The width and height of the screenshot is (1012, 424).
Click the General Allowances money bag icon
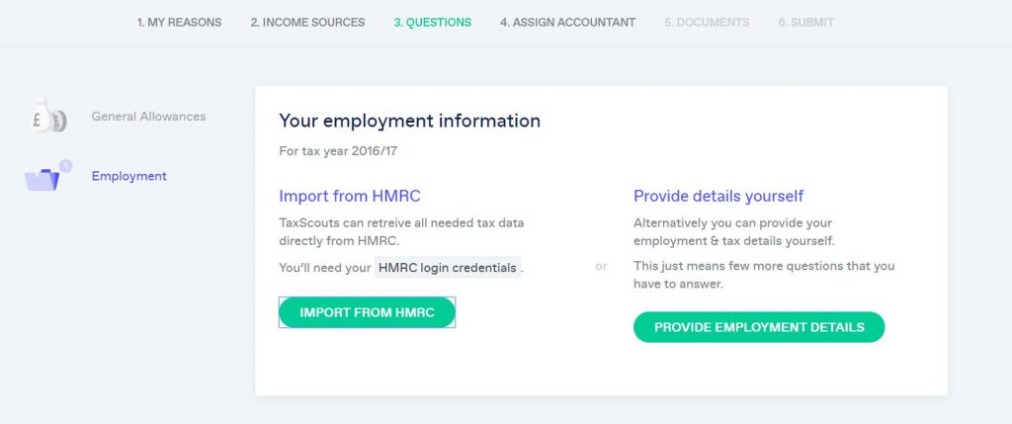click(x=47, y=117)
